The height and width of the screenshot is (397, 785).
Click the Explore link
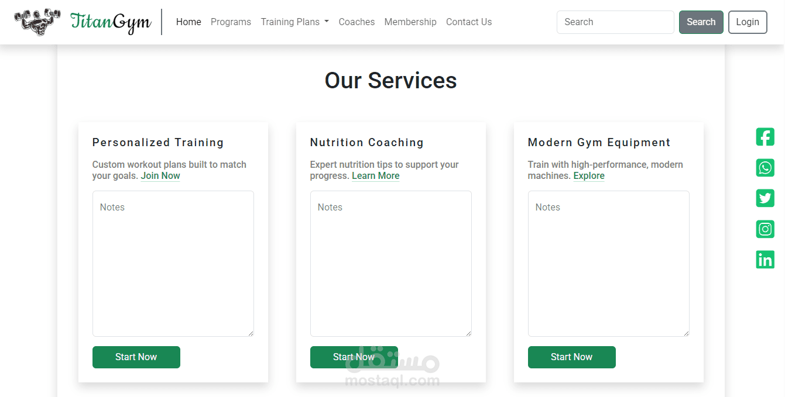[589, 176]
